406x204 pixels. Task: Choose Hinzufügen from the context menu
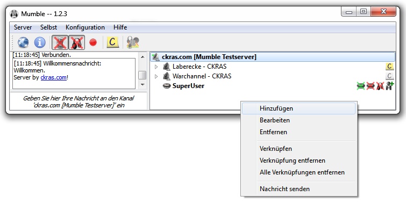(x=299, y=108)
